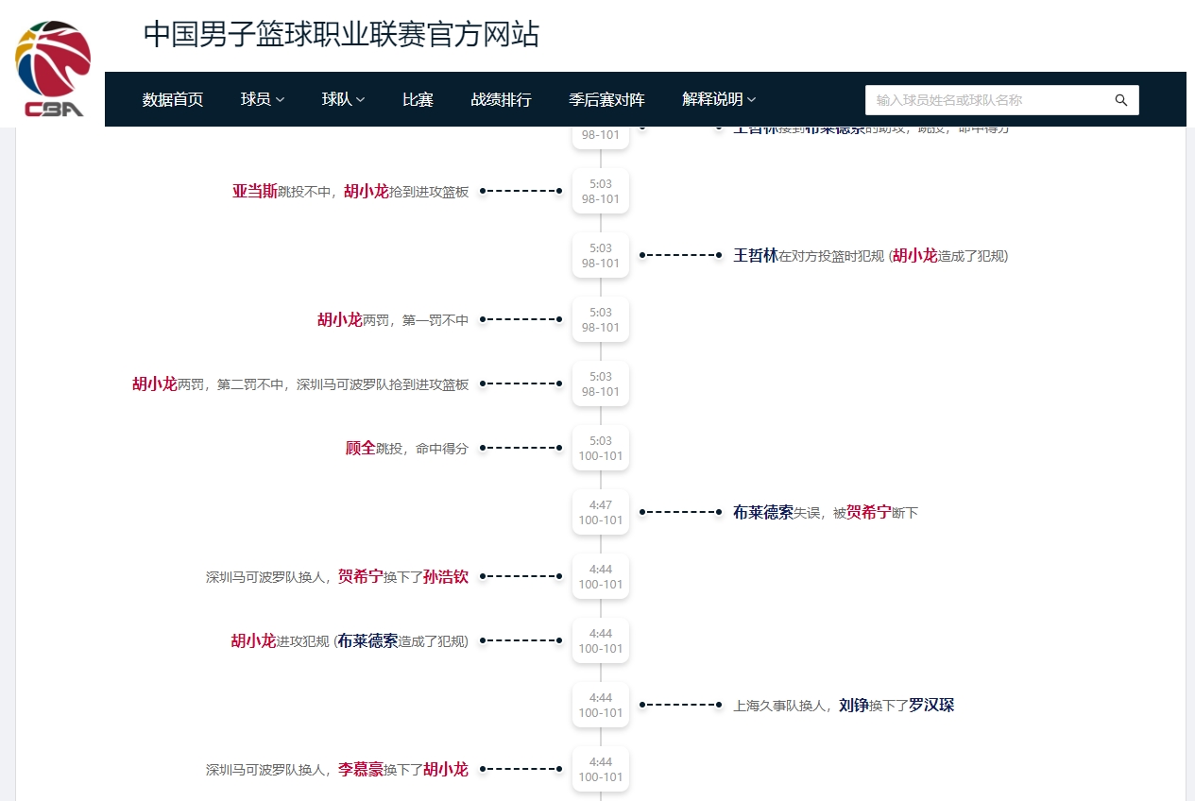
Task: Open 孙浩钦 player link
Action: tap(445, 576)
